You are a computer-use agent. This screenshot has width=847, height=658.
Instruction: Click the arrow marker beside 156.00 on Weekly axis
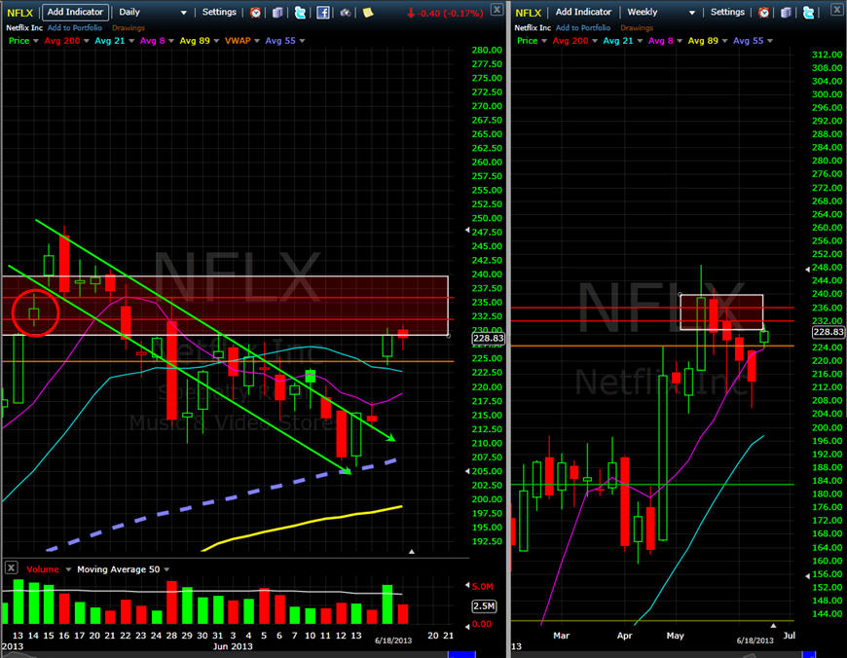click(807, 576)
